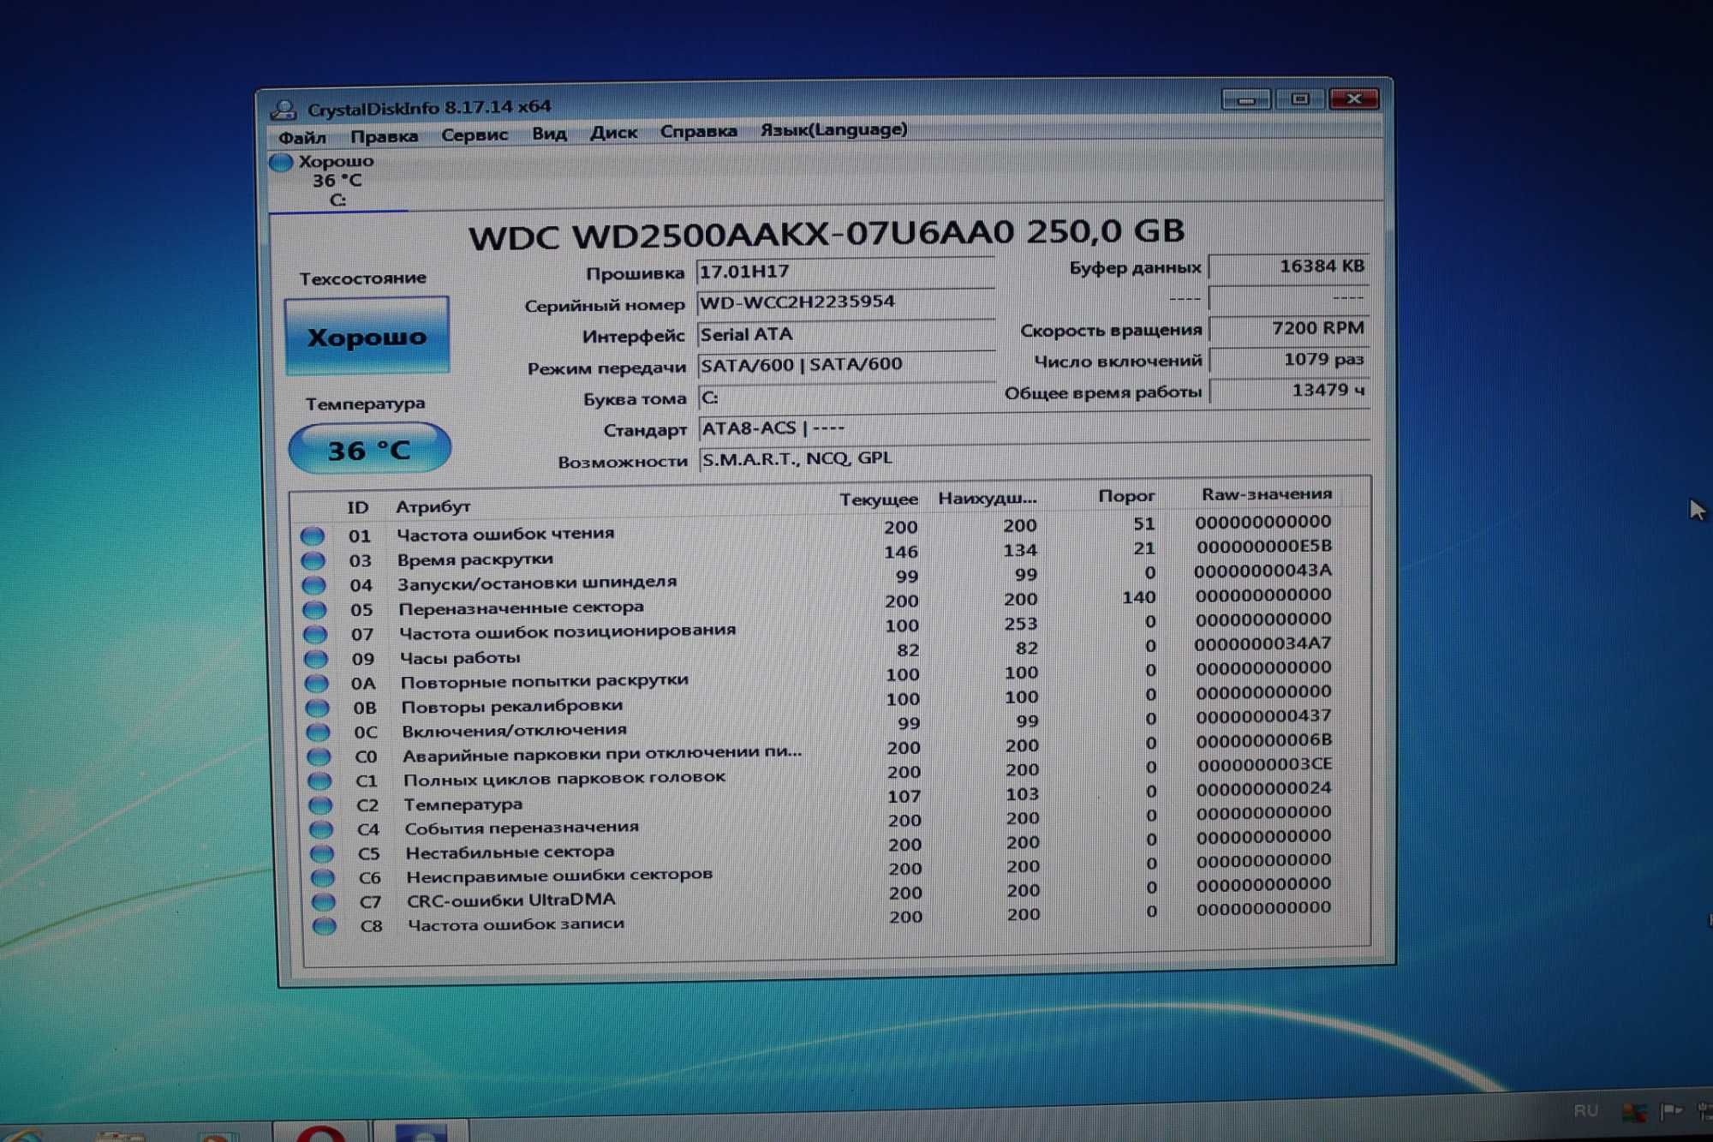Click the power-on count value 1079 раз
The height and width of the screenshot is (1142, 1713).
point(1288,360)
